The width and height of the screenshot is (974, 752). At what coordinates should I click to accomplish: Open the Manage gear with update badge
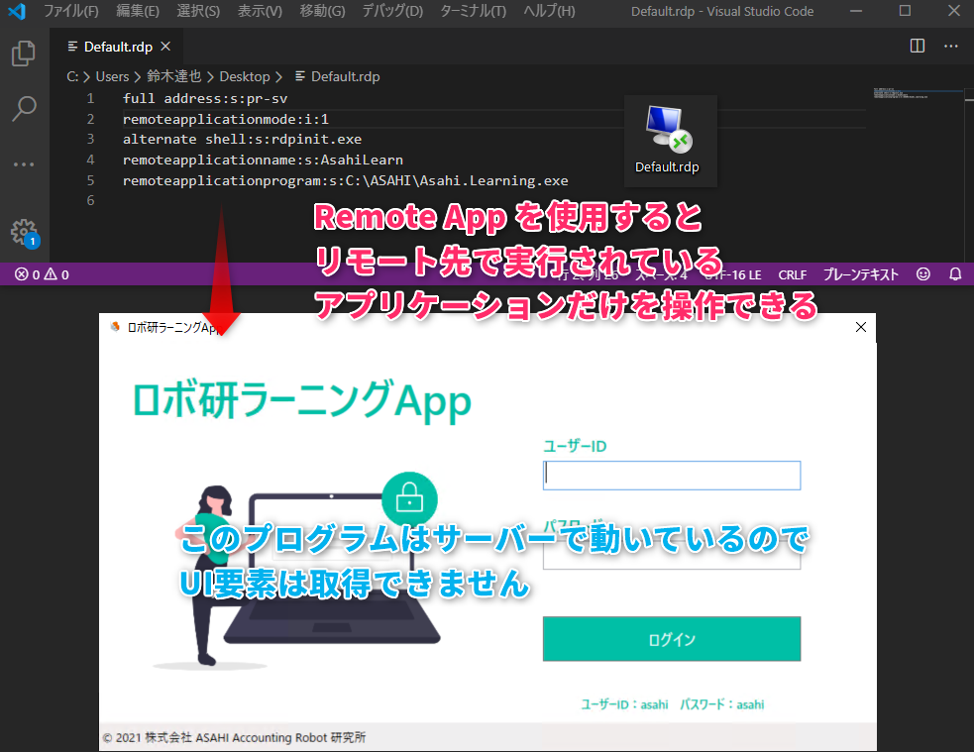[x=25, y=233]
